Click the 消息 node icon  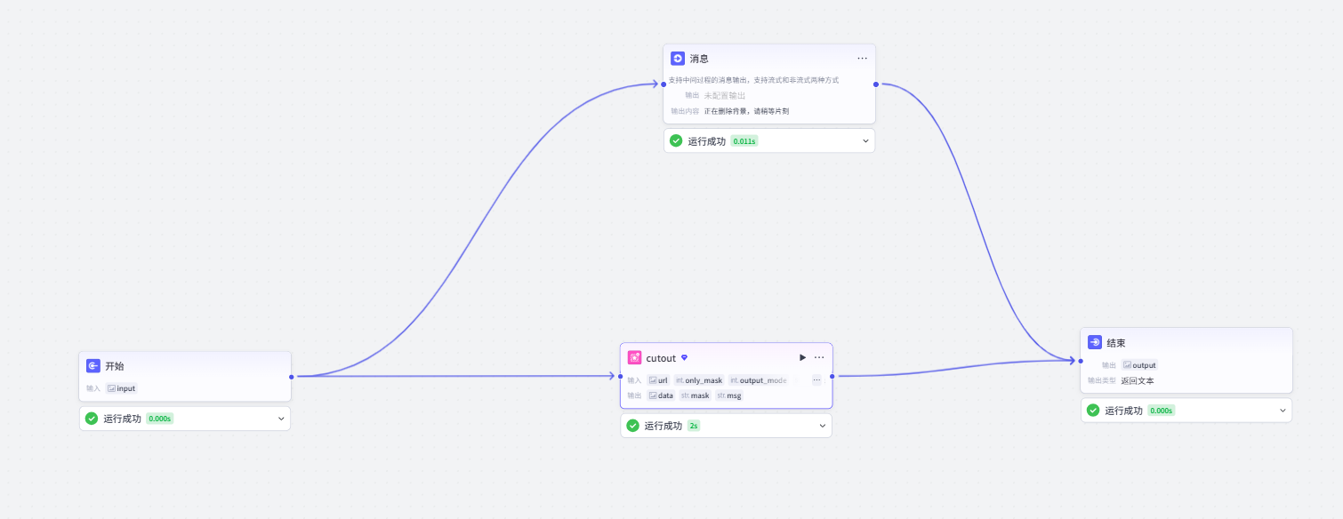tap(678, 58)
